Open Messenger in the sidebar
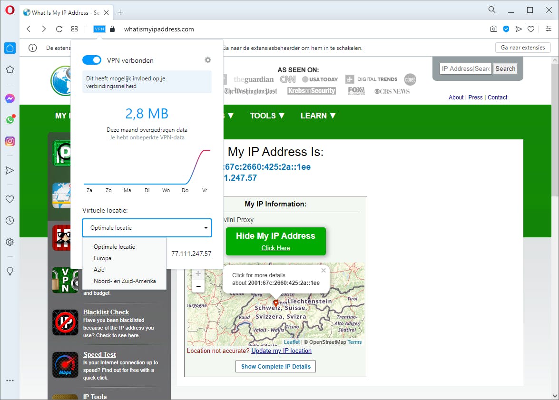The image size is (559, 400). pos(10,98)
